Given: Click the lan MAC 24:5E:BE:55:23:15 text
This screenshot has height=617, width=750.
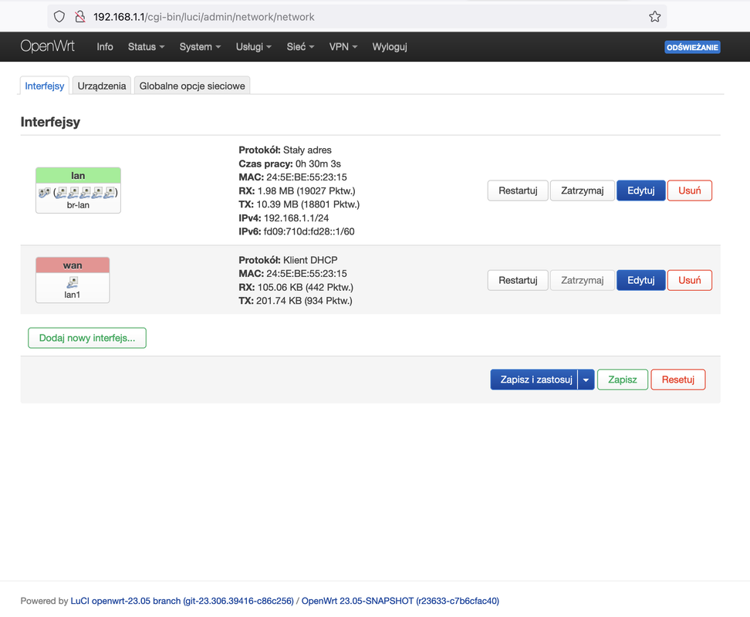Looking at the screenshot, I should 292,177.
